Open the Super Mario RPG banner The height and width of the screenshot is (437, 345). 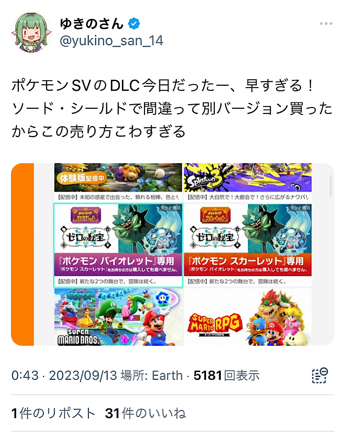point(247,317)
